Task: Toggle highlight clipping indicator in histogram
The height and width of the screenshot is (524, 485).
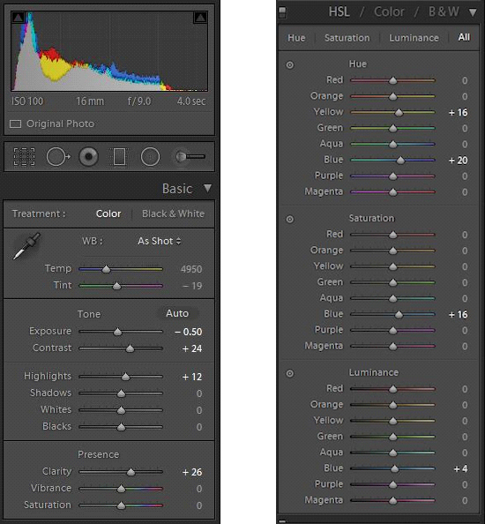Action: click(200, 18)
